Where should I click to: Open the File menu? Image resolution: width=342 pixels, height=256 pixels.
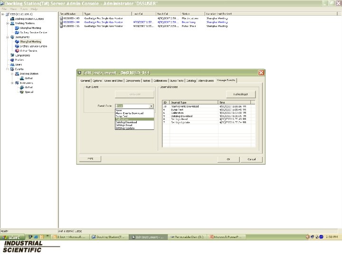[x=4, y=9]
